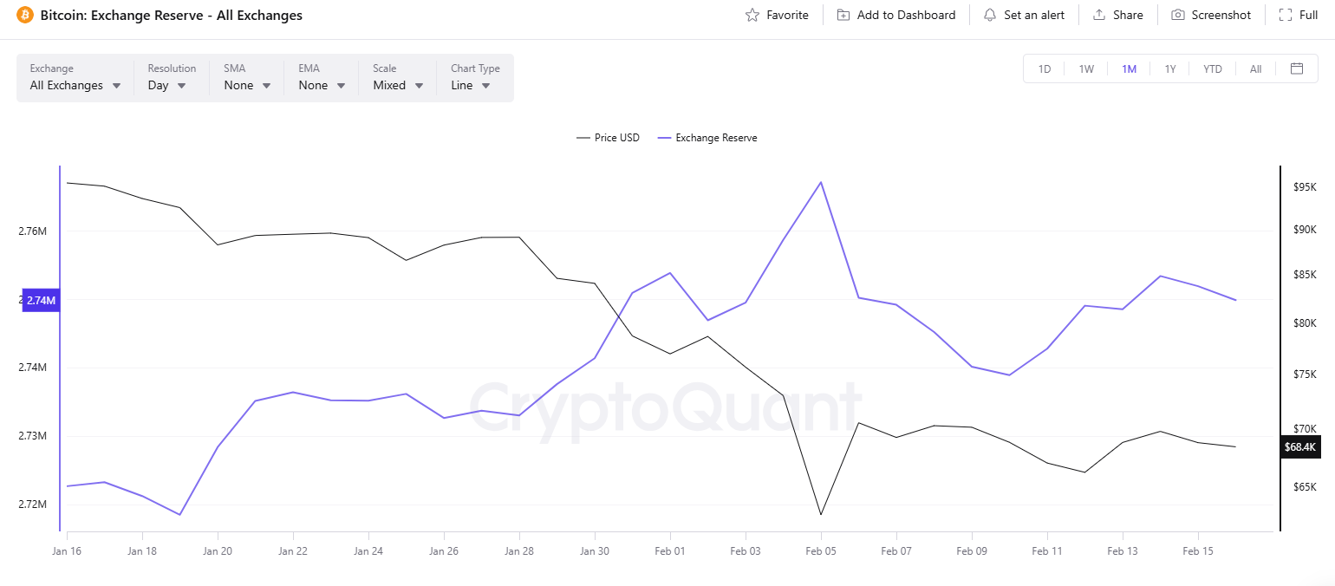The height and width of the screenshot is (586, 1335).
Task: Click the Favorite star icon
Action: point(752,15)
